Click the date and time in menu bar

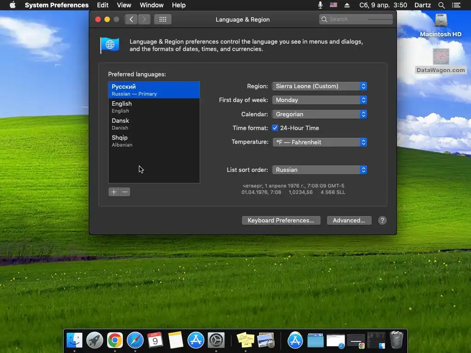point(383,5)
